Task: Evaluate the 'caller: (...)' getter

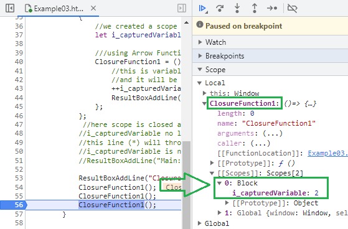Action: [260, 143]
